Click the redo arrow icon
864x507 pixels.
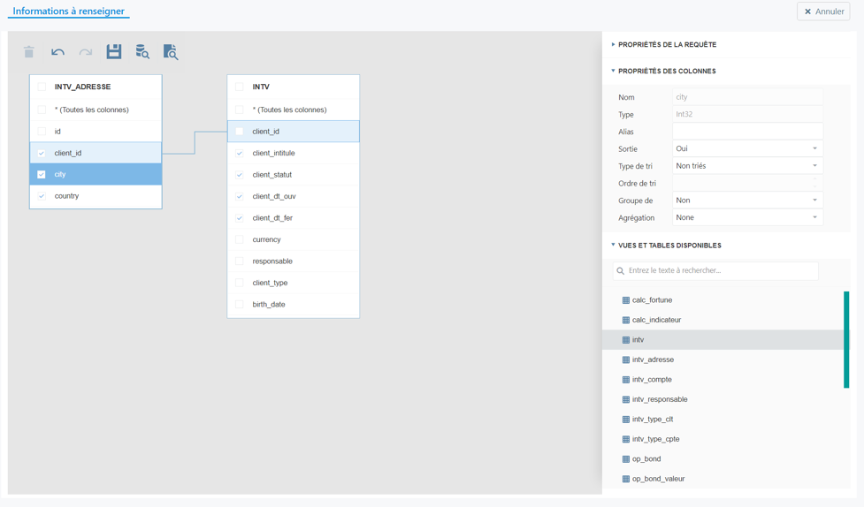pos(86,52)
